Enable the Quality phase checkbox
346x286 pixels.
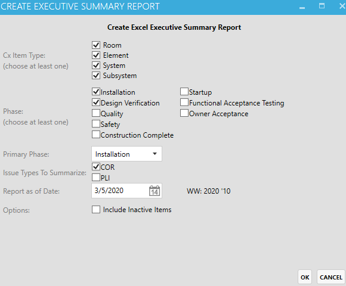(96, 113)
